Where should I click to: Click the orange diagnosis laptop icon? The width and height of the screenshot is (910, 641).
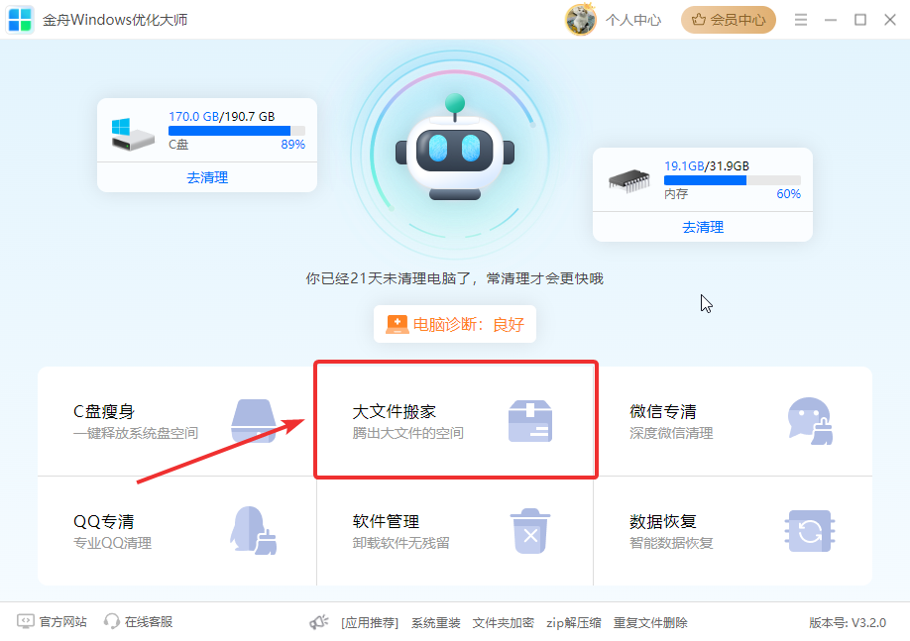pos(398,324)
